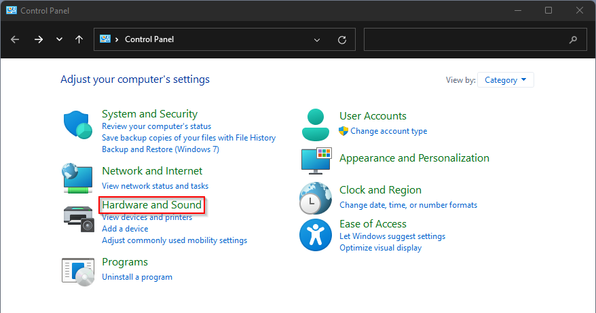The image size is (596, 313).
Task: Open Appearance and Personalization monitor icon
Action: tap(316, 161)
